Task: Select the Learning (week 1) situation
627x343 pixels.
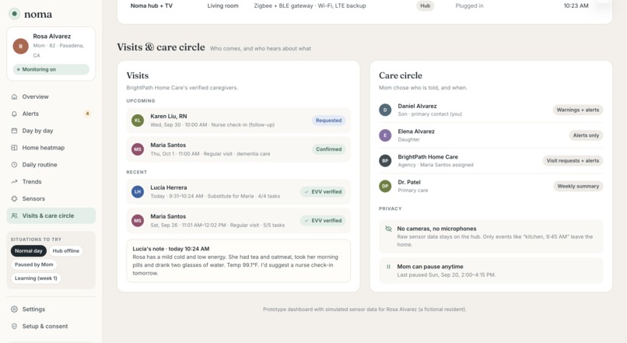Action: pos(36,278)
